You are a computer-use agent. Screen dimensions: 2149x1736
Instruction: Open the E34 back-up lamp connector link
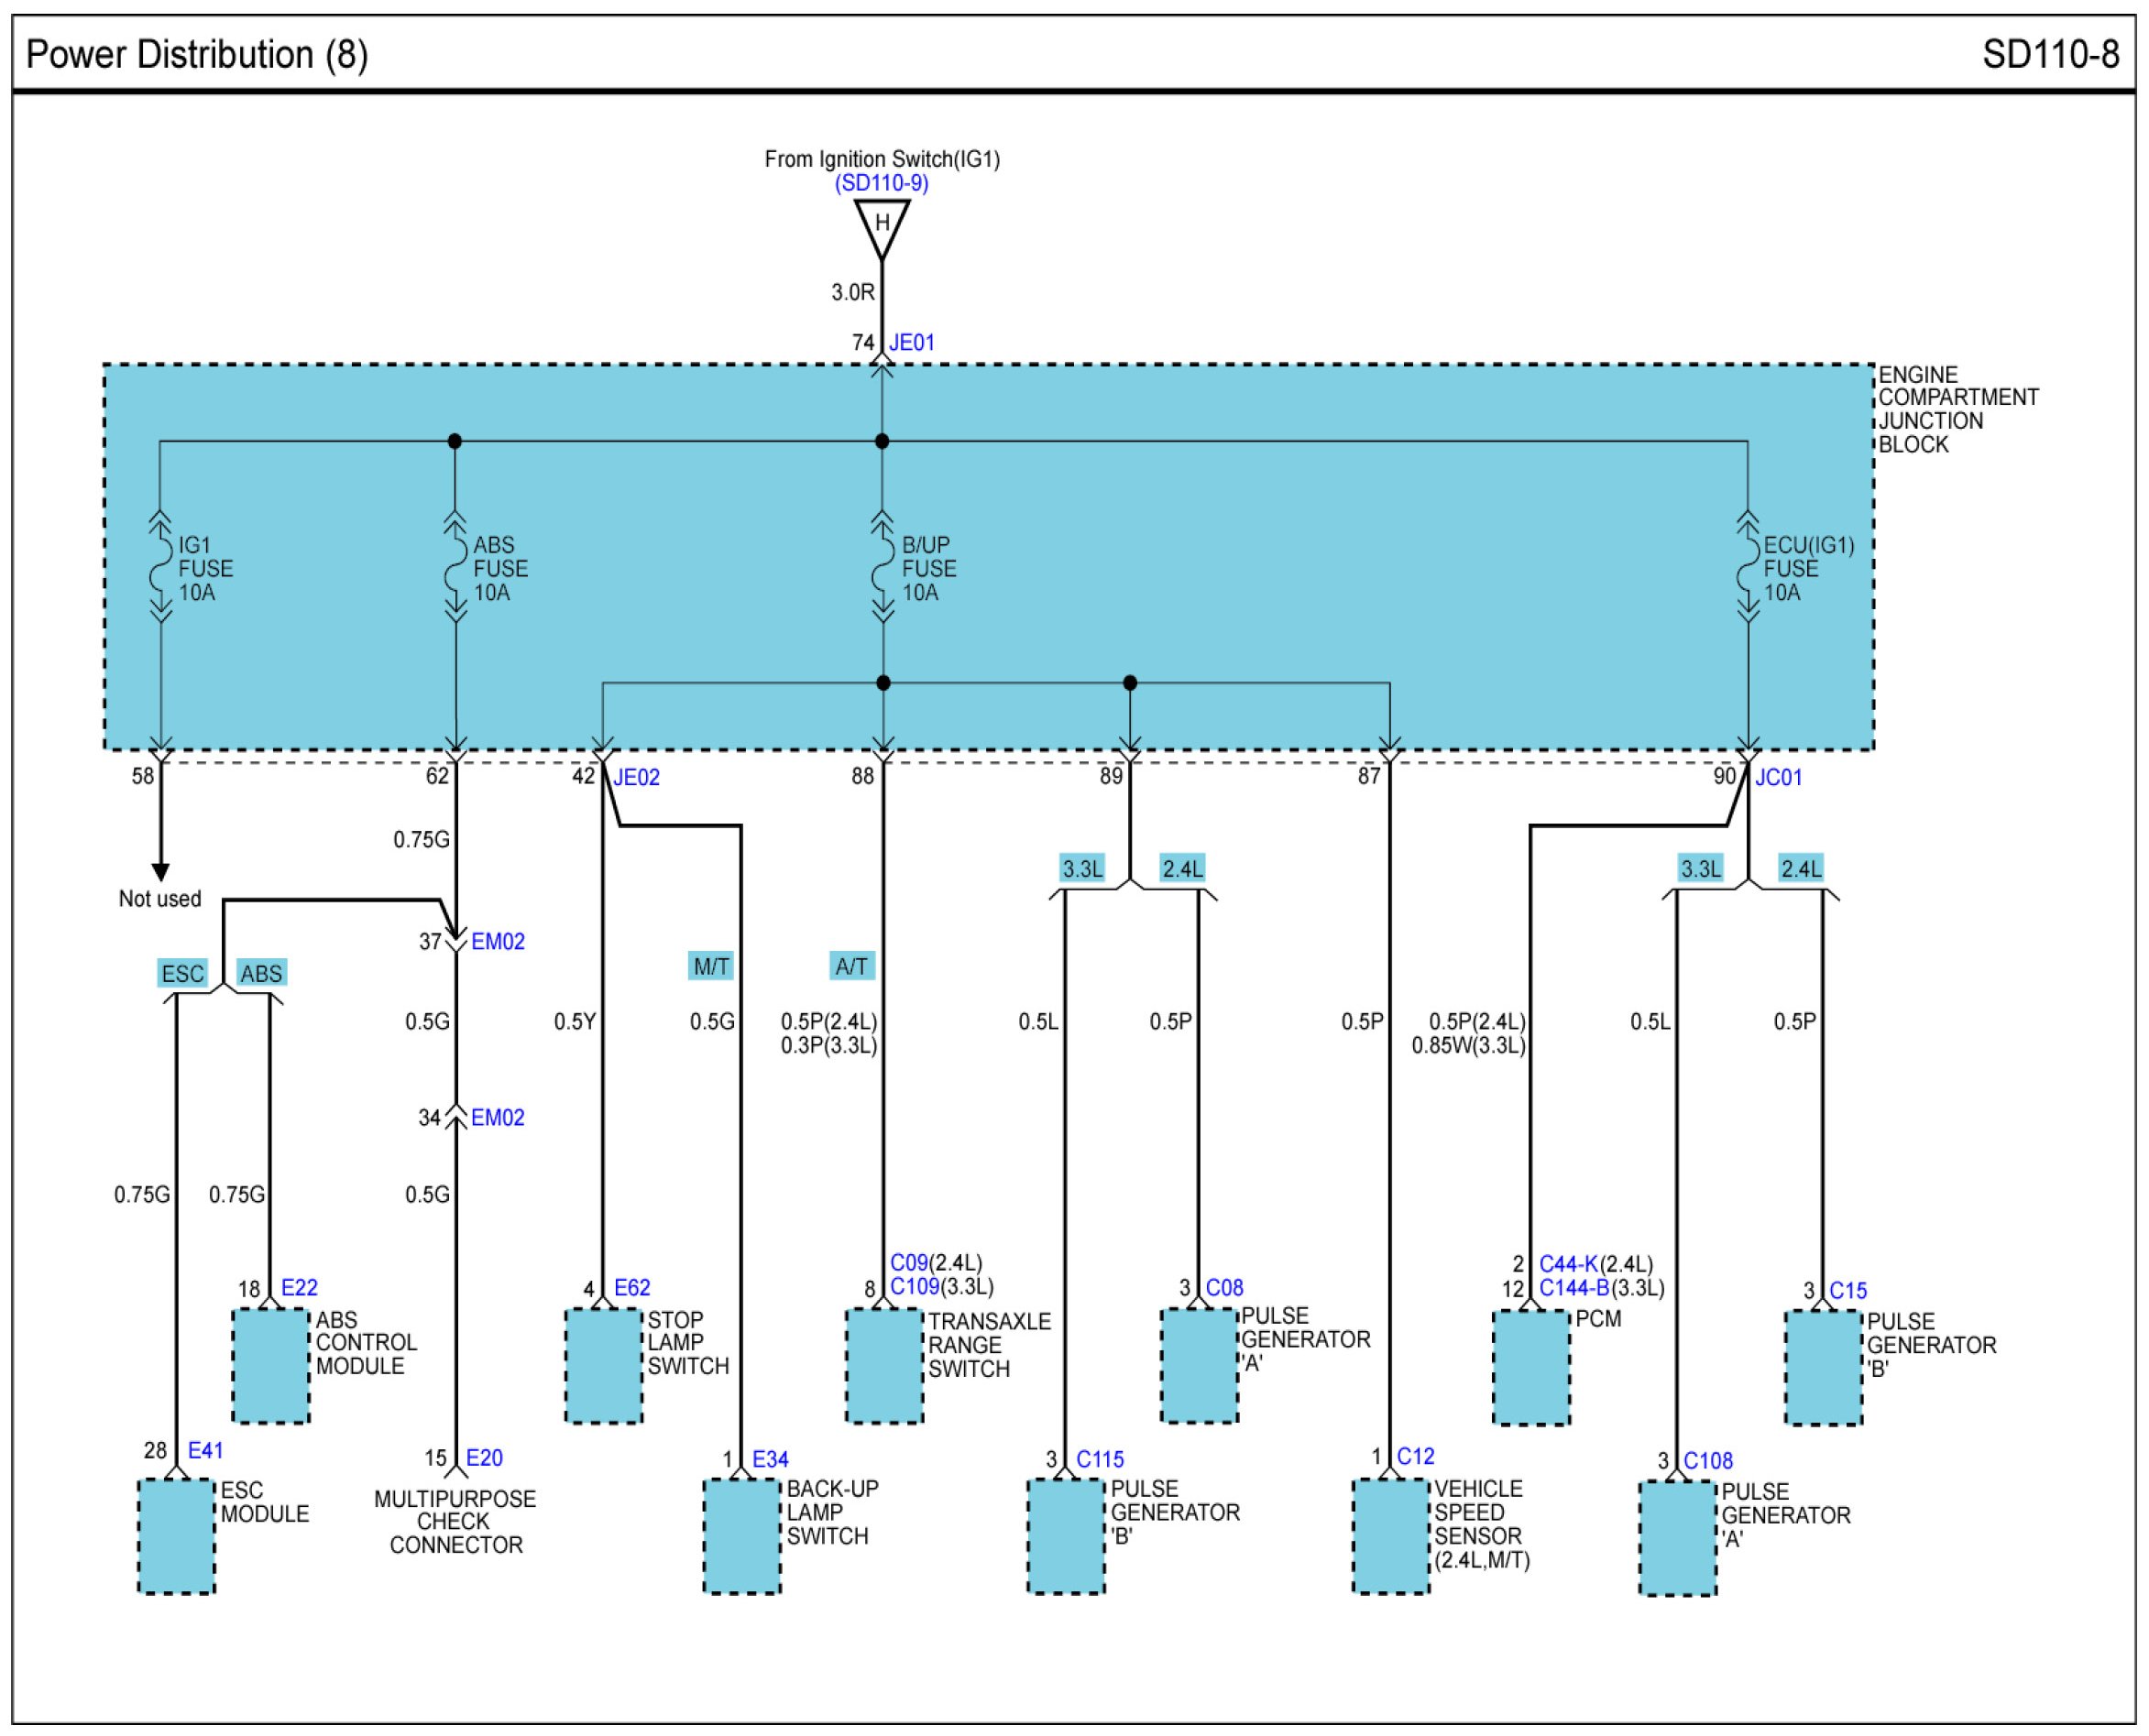[x=771, y=1459]
